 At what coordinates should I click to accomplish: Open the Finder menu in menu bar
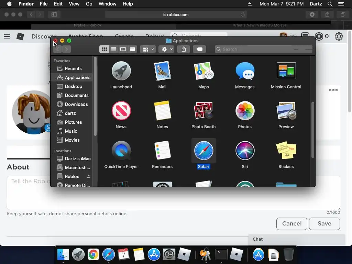point(26,4)
